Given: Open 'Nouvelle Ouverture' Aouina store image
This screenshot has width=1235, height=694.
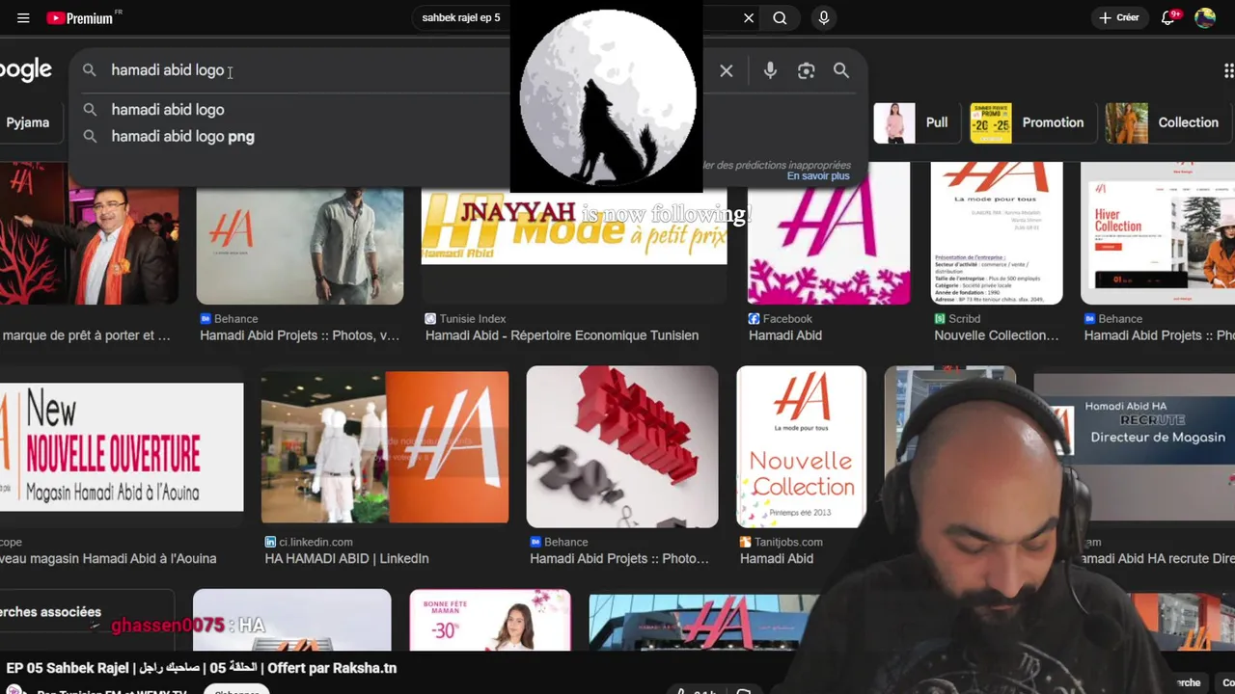Looking at the screenshot, I should pyautogui.click(x=122, y=447).
